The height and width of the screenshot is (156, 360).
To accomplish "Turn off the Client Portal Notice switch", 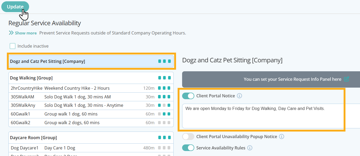I will click(188, 96).
